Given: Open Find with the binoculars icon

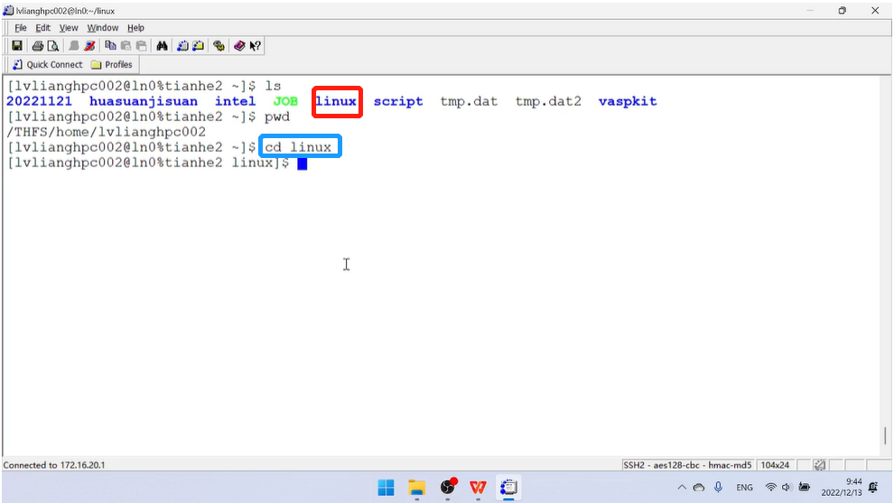Looking at the screenshot, I should [x=162, y=46].
